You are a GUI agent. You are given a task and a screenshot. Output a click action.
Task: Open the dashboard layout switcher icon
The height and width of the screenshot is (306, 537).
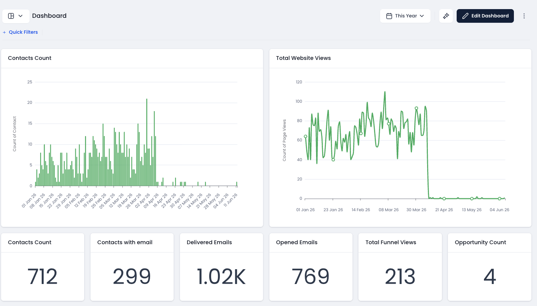[11, 16]
